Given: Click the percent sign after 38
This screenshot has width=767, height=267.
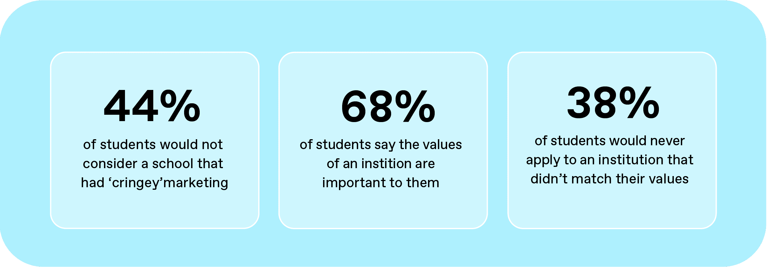Looking at the screenshot, I should (639, 102).
